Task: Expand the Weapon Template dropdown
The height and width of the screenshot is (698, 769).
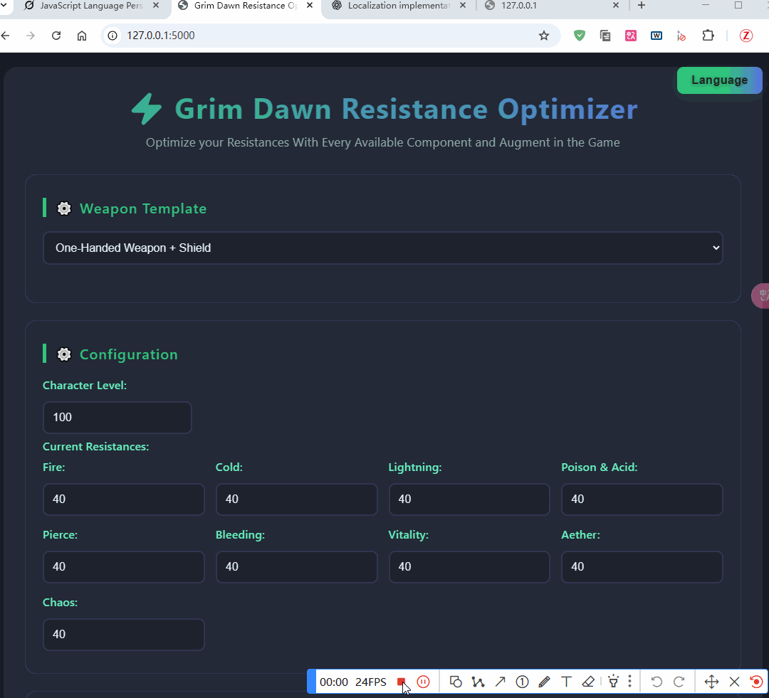Action: tap(382, 248)
